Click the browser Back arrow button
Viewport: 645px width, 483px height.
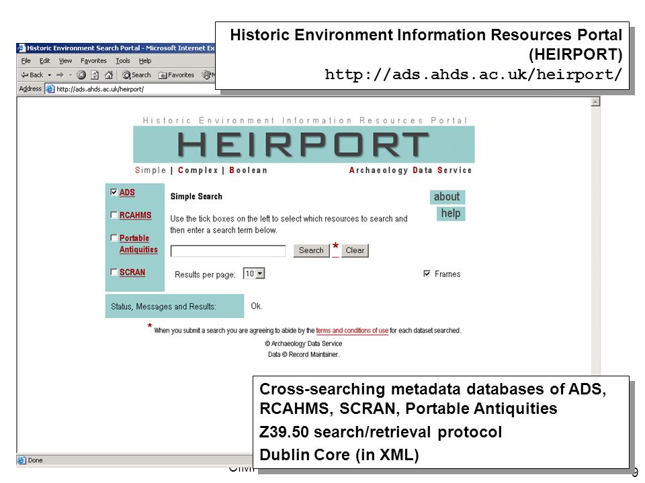point(32,74)
